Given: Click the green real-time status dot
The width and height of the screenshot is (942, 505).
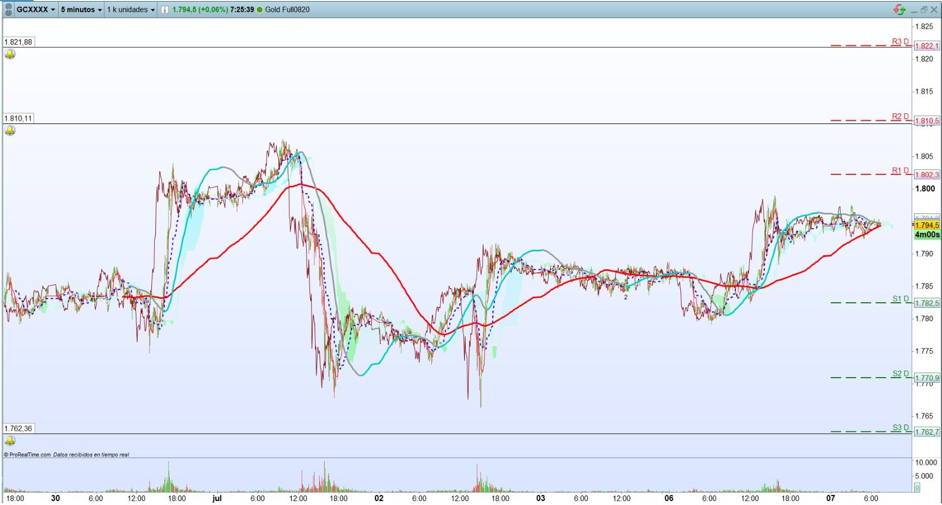Looking at the screenshot, I should click(x=260, y=9).
